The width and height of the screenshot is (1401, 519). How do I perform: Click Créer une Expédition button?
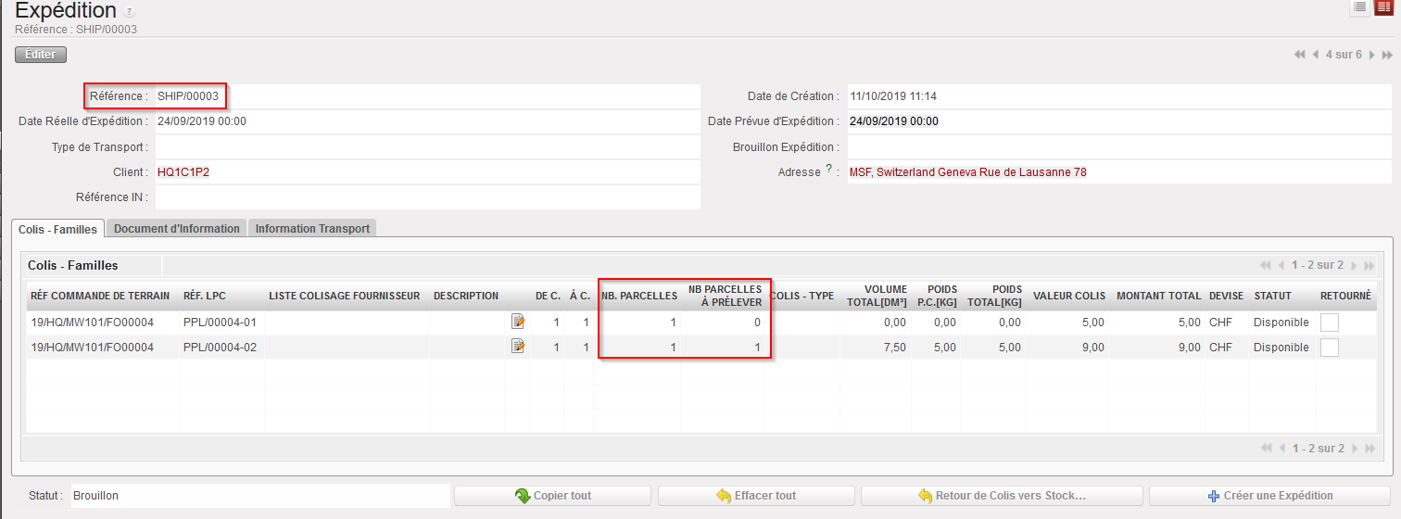(1269, 496)
